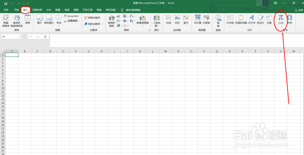The image size is (304, 155).
Task: Click the Select All corner triangle
Action: tap(3, 51)
